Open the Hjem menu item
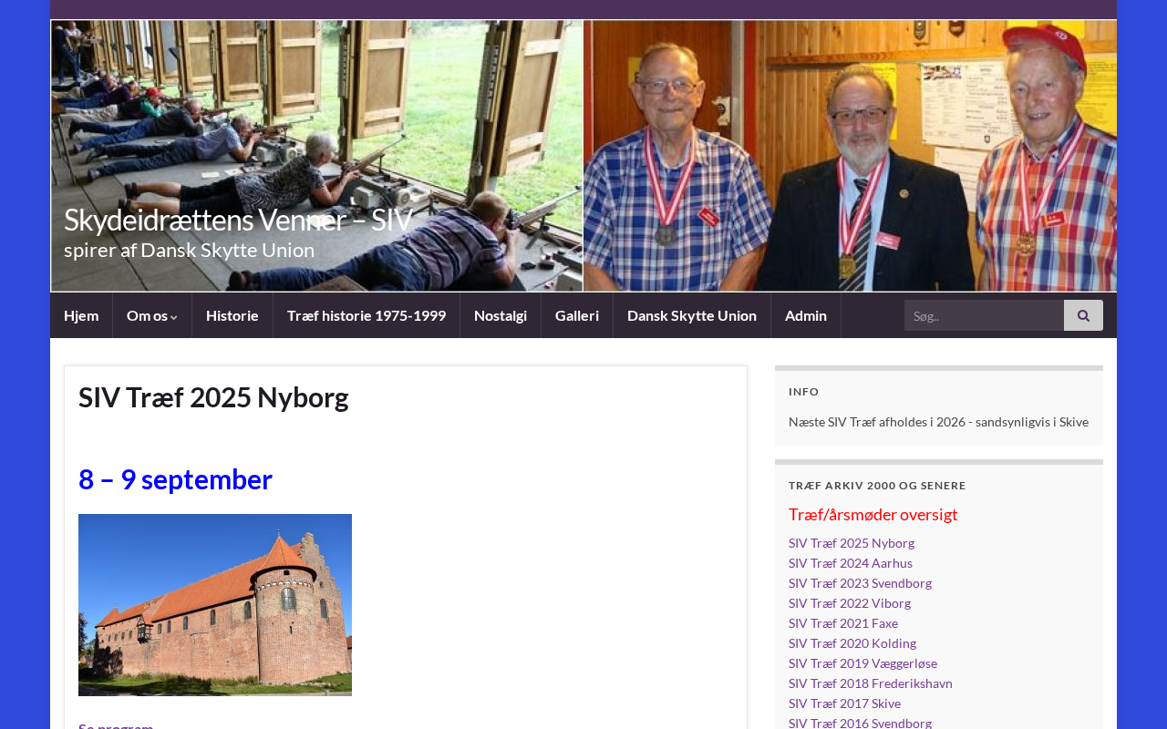Screen dimensions: 1167x729 (x=81, y=315)
